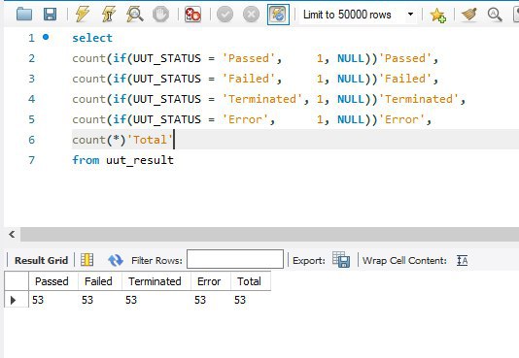Click the 53 cell under Total

click(251, 300)
